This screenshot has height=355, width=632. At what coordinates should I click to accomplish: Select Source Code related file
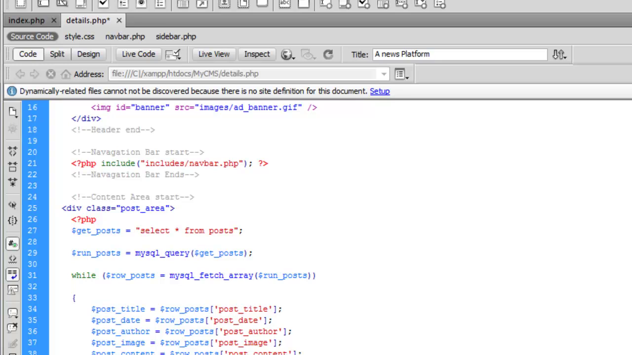point(32,36)
